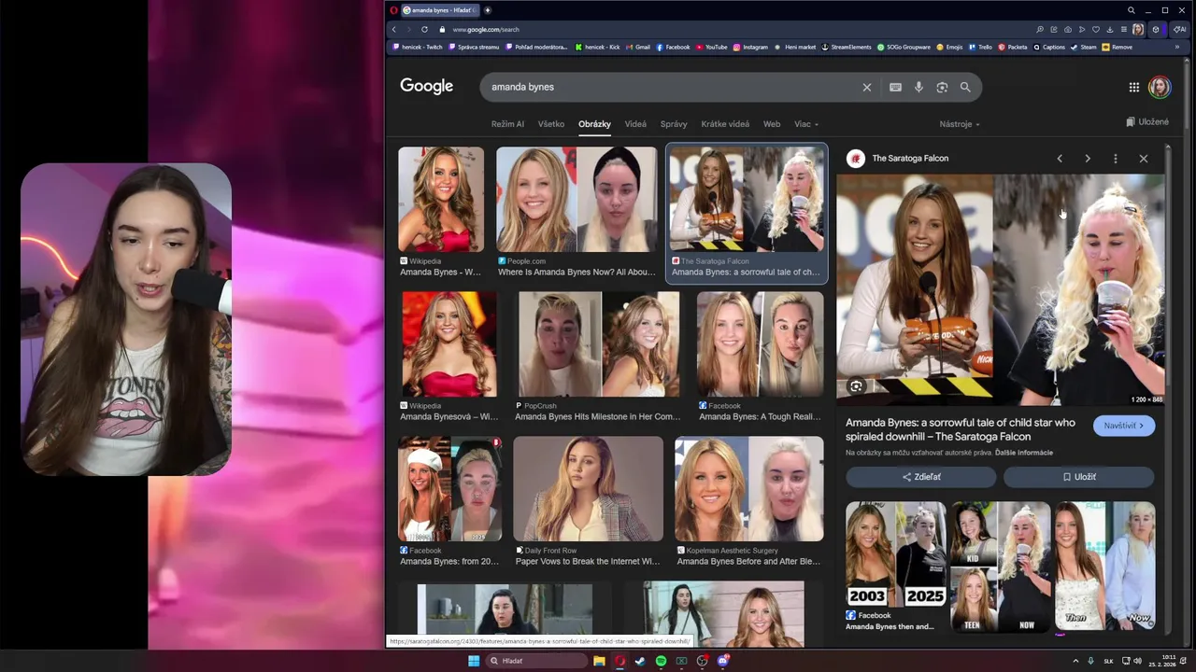Open new tab with plus button
Image resolution: width=1196 pixels, height=672 pixels.
point(487,10)
